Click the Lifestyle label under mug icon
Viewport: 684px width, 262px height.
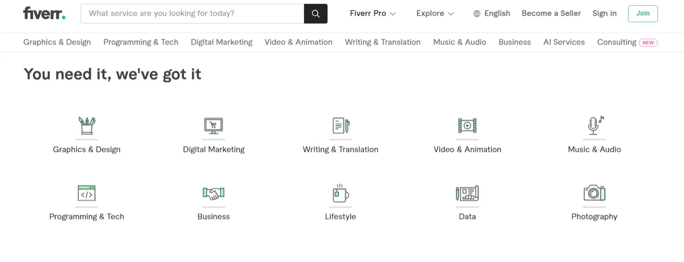[x=340, y=217]
